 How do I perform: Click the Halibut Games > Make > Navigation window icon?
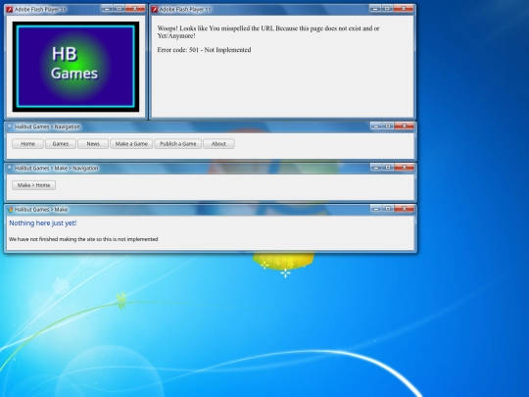tap(10, 169)
